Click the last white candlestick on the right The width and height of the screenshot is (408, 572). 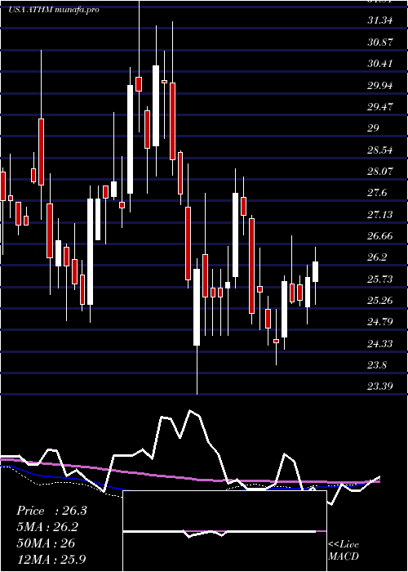pyautogui.click(x=315, y=271)
